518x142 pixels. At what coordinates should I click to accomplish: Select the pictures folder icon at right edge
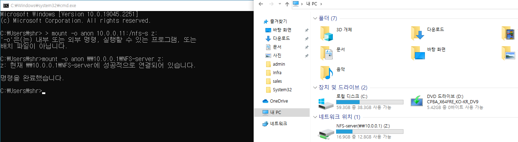(508, 53)
